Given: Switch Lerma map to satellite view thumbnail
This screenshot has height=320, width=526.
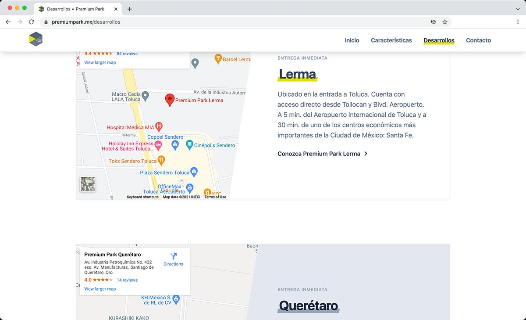Looking at the screenshot, I should pyautogui.click(x=88, y=184).
